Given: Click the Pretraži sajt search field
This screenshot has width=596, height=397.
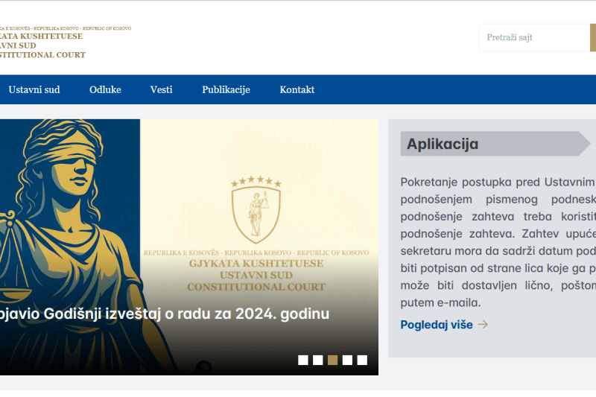Looking at the screenshot, I should pos(534,37).
